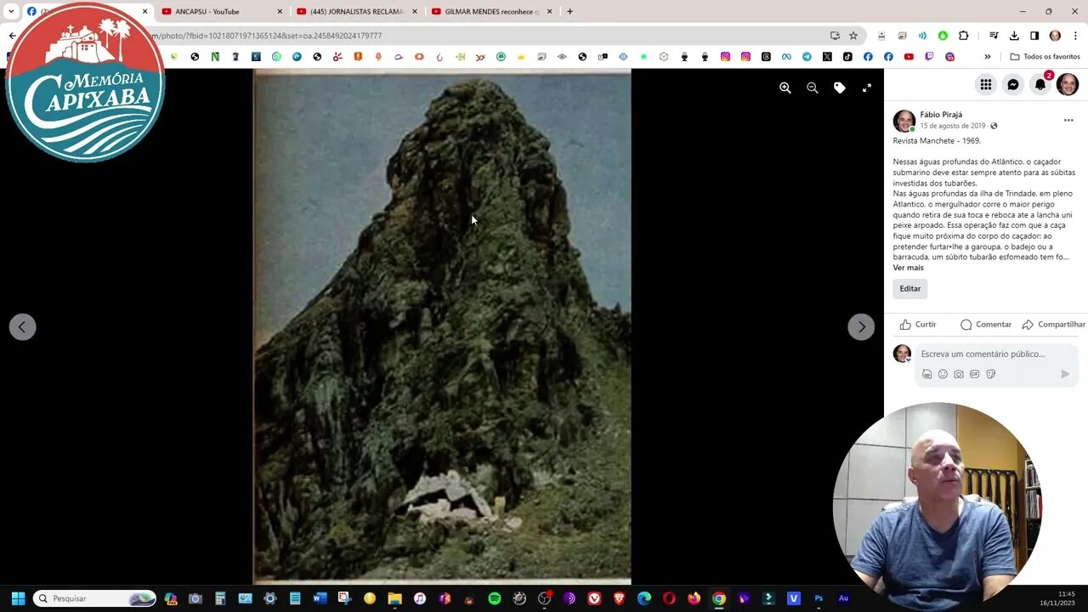Open the Todos os favoritos folder
The height and width of the screenshot is (612, 1088).
click(1045, 57)
